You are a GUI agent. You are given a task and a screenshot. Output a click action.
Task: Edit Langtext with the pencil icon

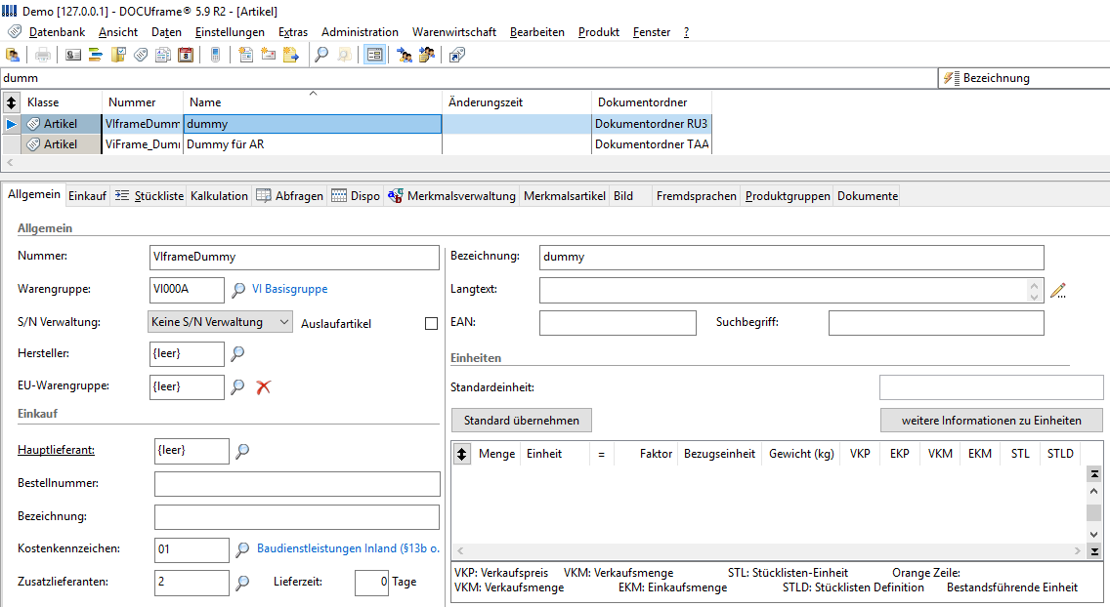click(1058, 291)
